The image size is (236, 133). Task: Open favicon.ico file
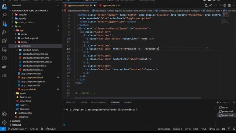click(x=25, y=97)
